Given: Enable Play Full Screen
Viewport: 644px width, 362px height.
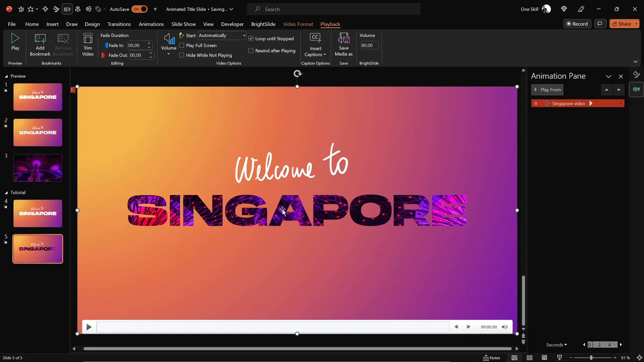Looking at the screenshot, I should pos(182,45).
